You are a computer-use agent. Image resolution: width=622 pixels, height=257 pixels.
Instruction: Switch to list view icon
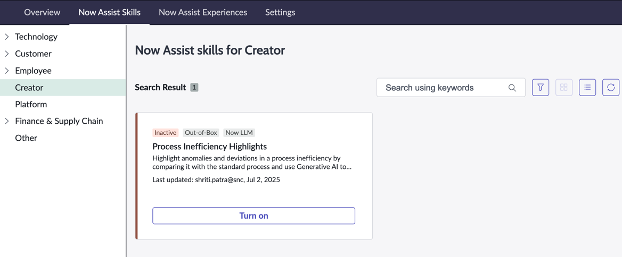[x=587, y=88]
